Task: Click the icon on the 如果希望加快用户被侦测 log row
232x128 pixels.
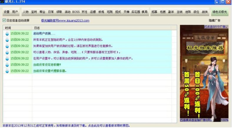Action: [x=7, y=46]
